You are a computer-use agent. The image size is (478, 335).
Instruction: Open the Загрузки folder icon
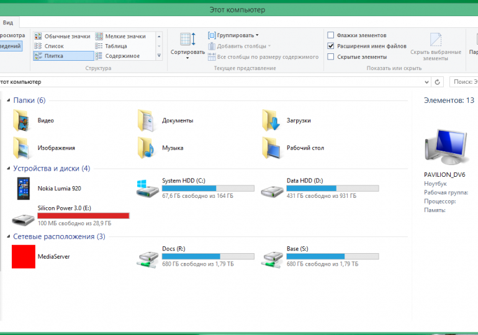tap(271, 120)
